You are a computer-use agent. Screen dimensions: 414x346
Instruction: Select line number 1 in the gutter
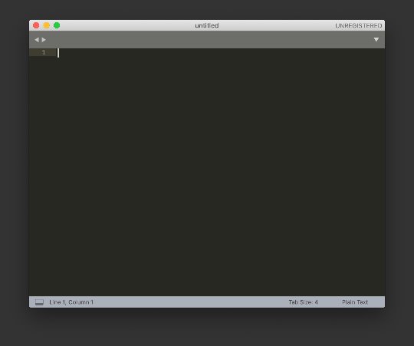44,52
